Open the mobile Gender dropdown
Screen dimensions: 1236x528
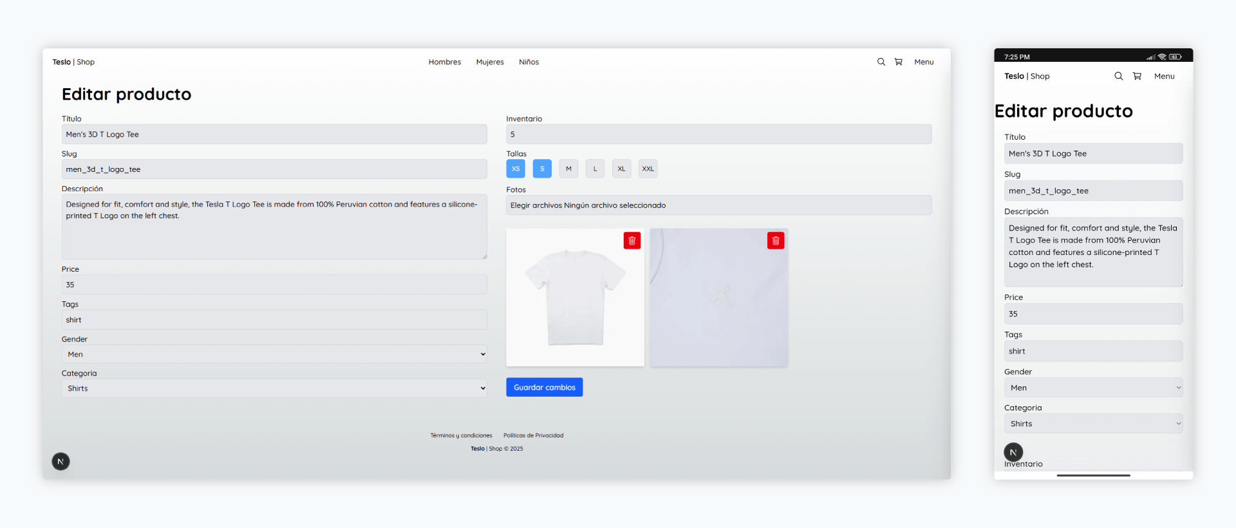(x=1093, y=388)
